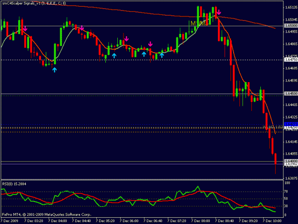Click the RSI scale value 100

[x=288, y=183]
